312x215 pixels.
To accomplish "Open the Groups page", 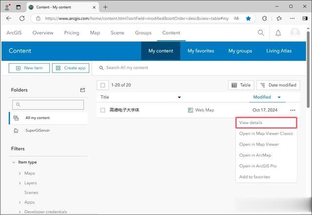I will 143,33.
